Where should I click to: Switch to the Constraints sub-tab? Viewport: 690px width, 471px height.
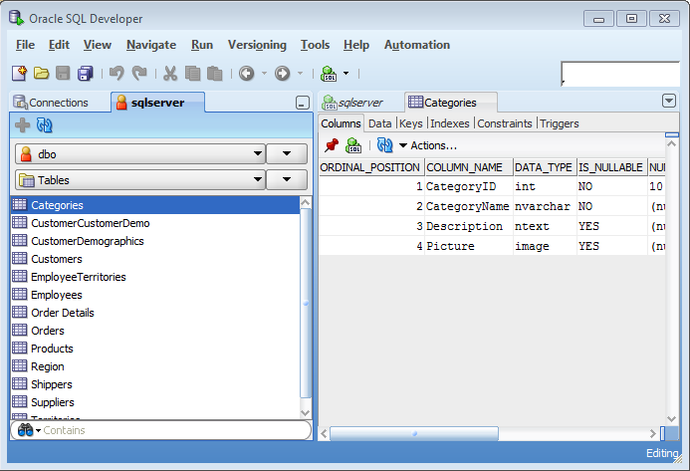pyautogui.click(x=505, y=123)
